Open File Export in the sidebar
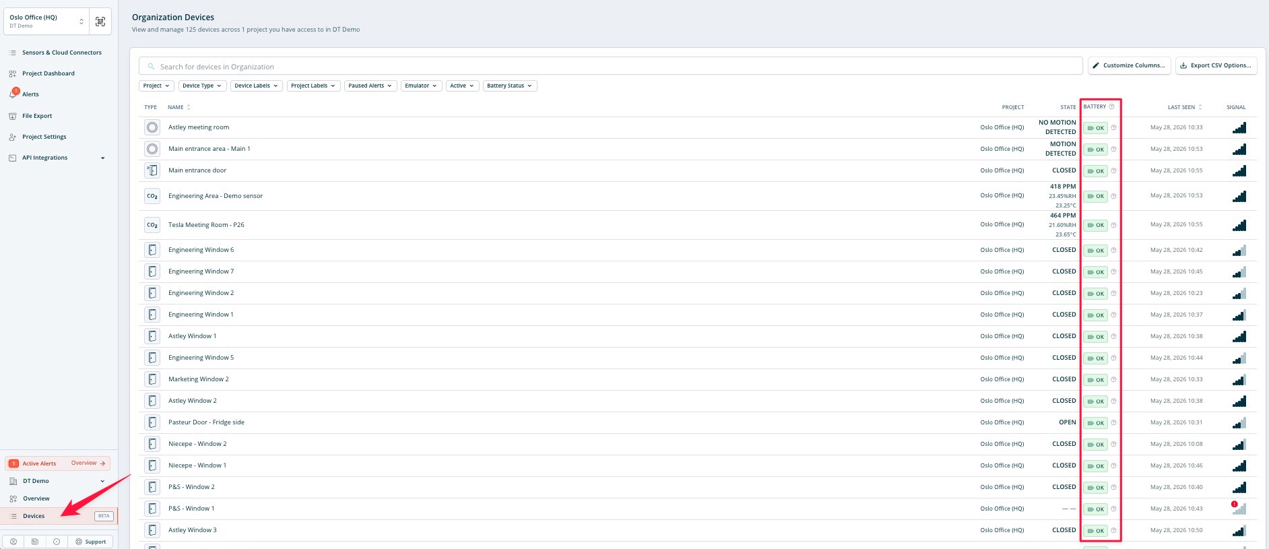Screen dimensions: 1269x549 [x=37, y=116]
